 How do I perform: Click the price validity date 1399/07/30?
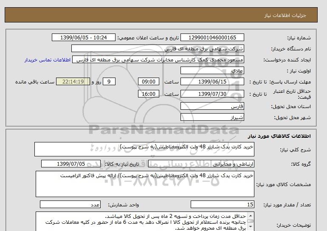tap(212, 94)
